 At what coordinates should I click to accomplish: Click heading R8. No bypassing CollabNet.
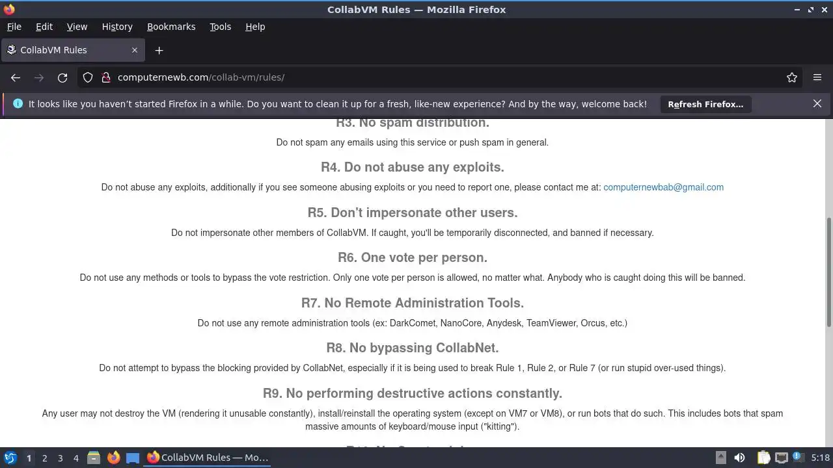[x=413, y=348]
